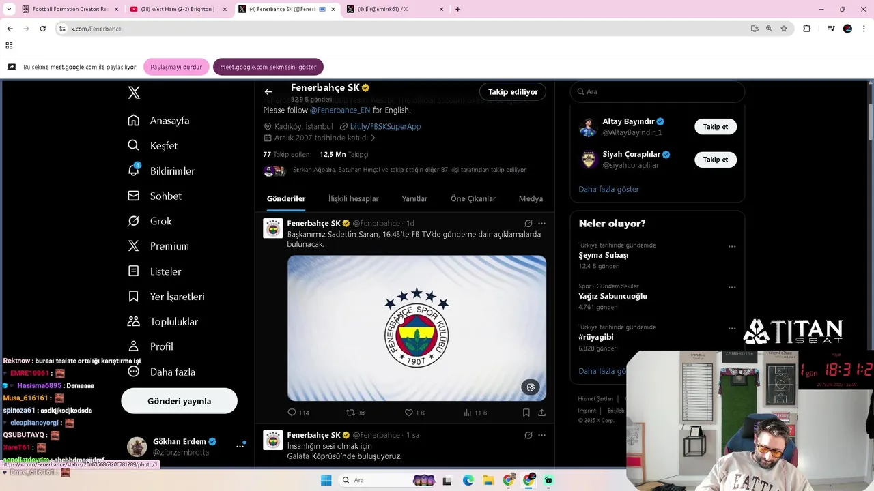
Task: Bookmark this page with star icon
Action: (x=784, y=29)
